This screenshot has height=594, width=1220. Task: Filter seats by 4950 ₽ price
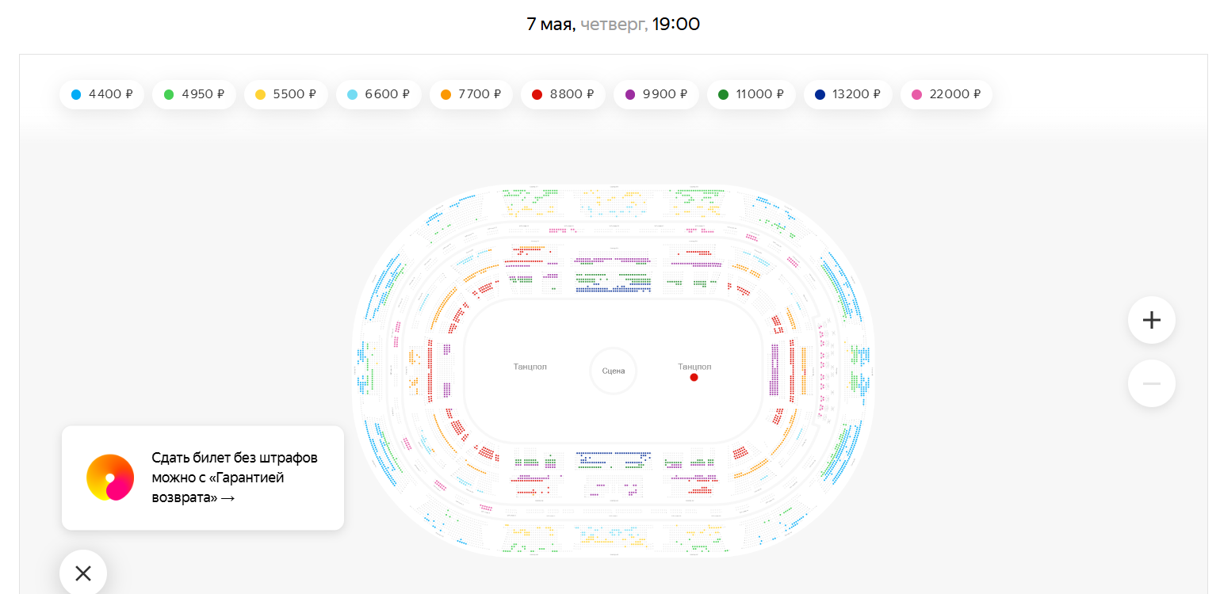(x=194, y=94)
